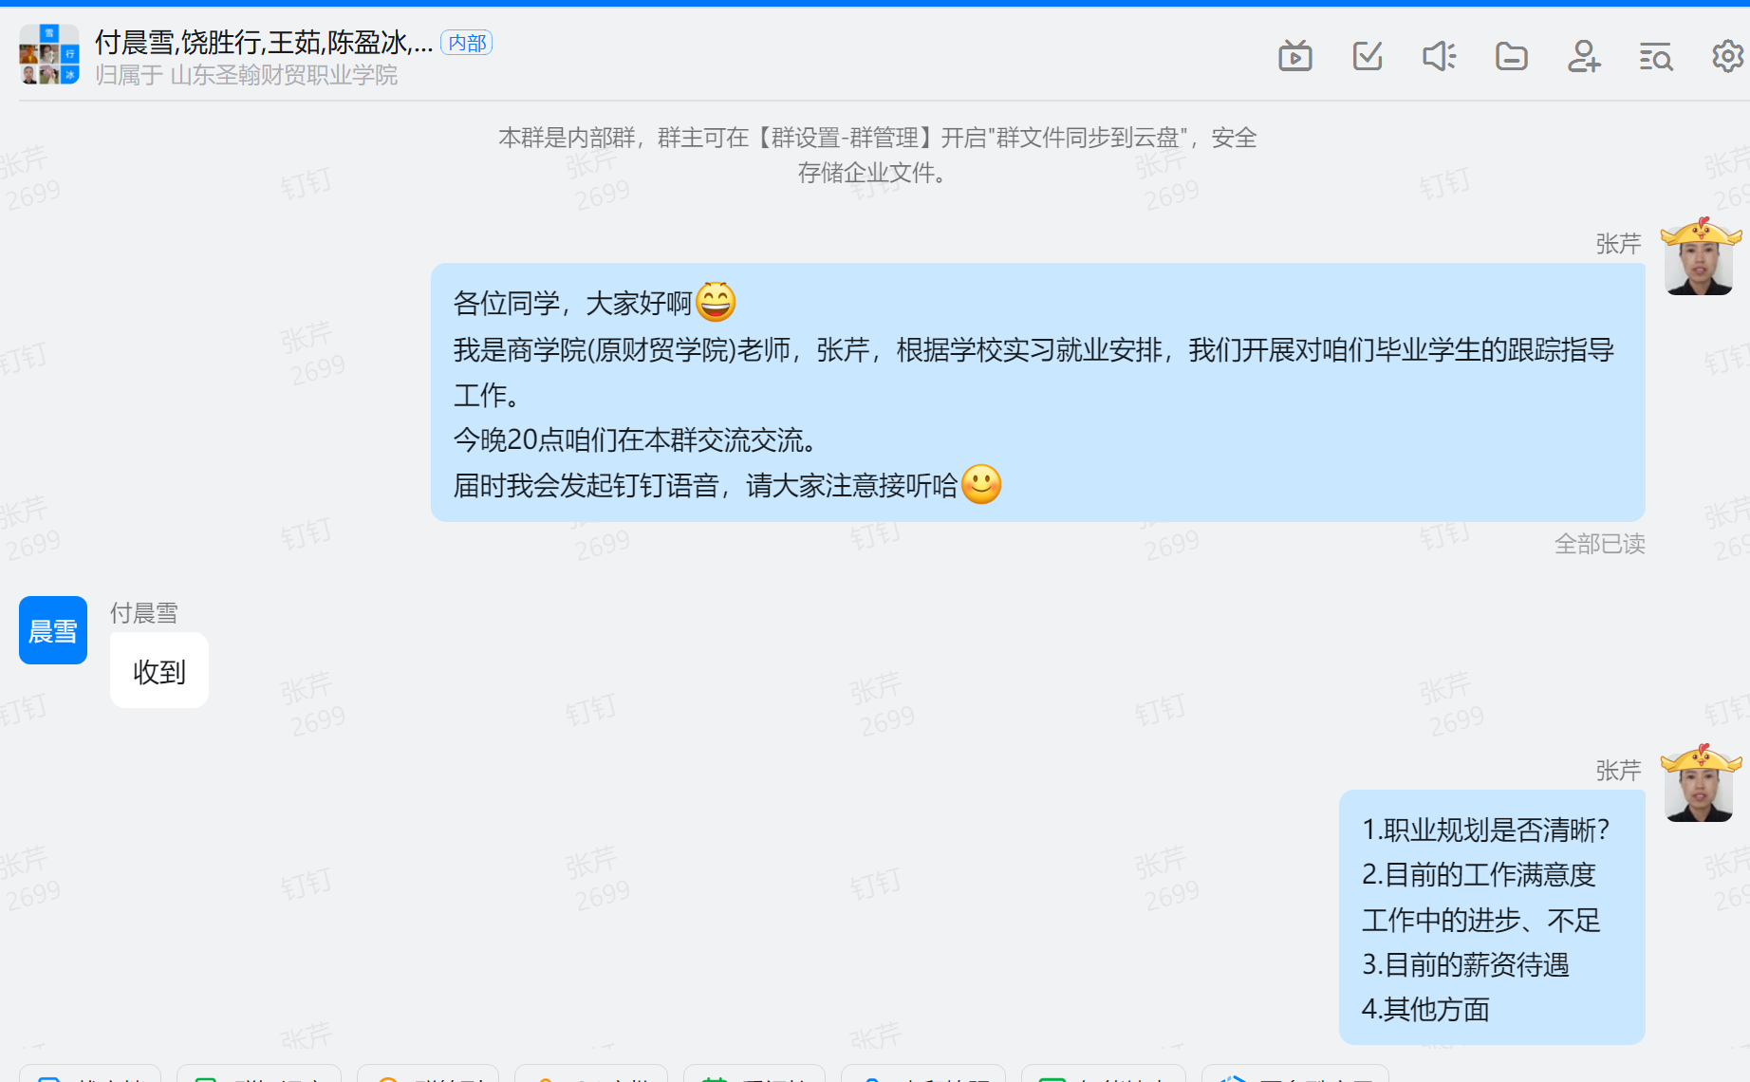Click the laughing emoji after 大家好啊
Image resolution: width=1750 pixels, height=1082 pixels.
pos(716,303)
